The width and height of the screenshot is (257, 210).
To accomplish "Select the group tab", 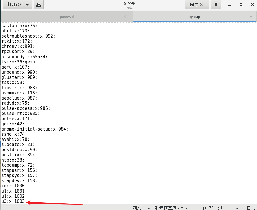I will click(195, 17).
